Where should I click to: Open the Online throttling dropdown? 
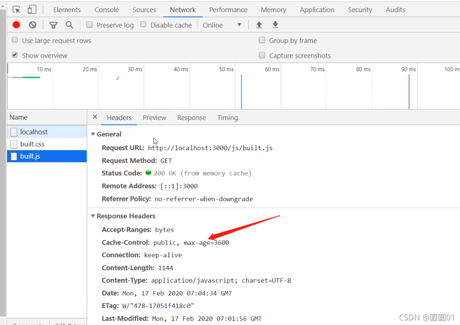(x=222, y=25)
